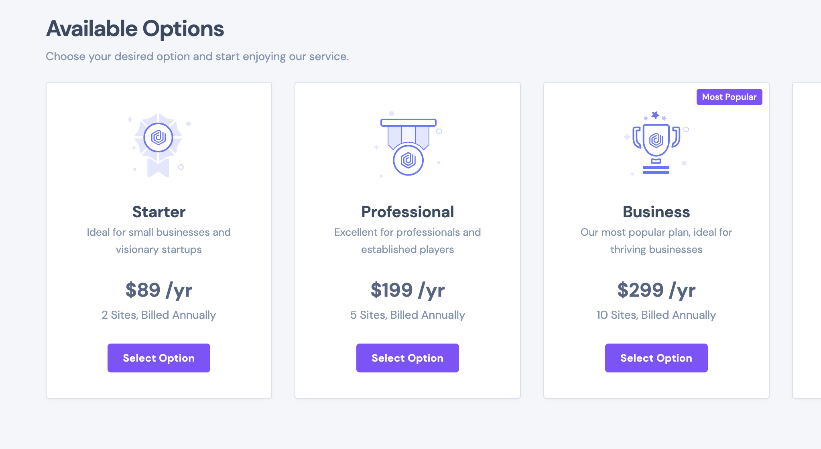Select Option for the Professional plan
This screenshot has width=821, height=449.
pos(407,358)
